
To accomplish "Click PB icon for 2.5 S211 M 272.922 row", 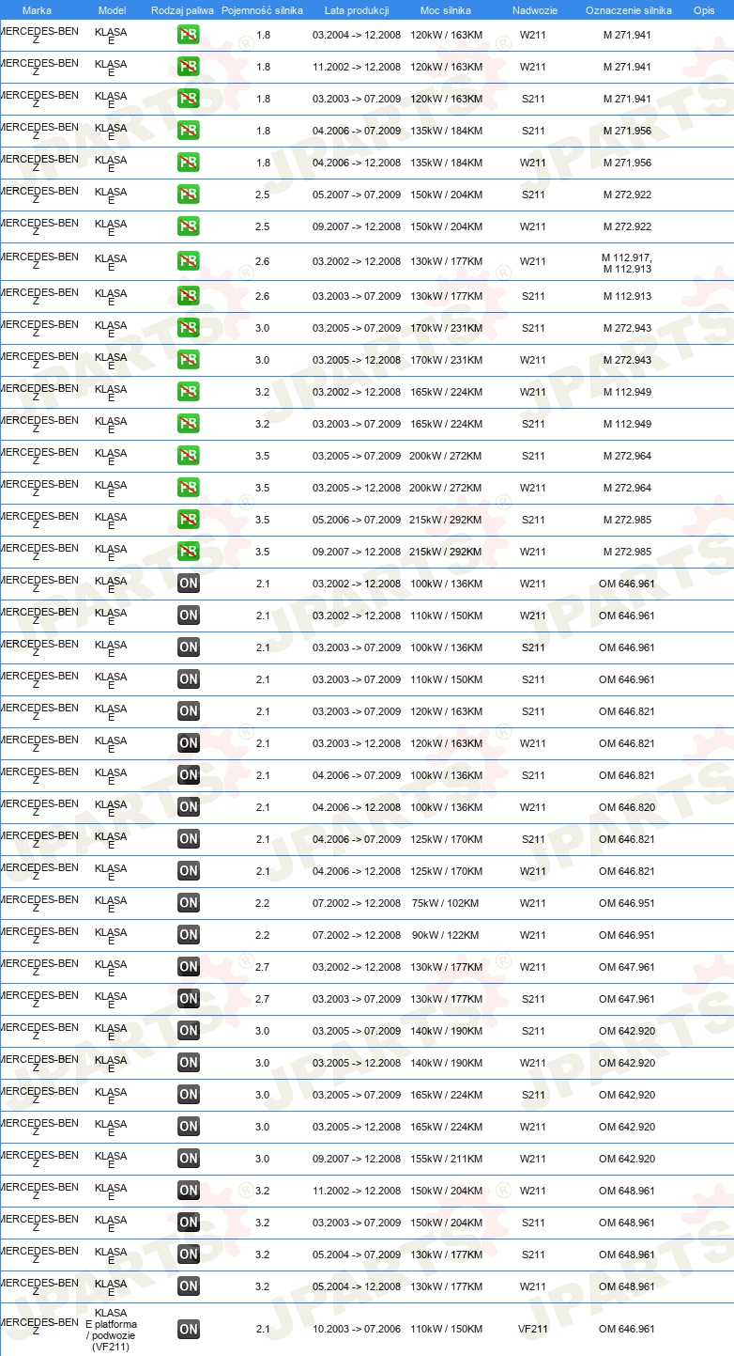I will [189, 195].
